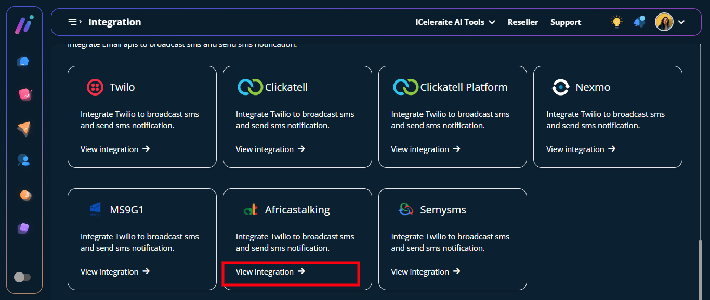
Task: View integration for Africastalking
Action: (x=270, y=271)
